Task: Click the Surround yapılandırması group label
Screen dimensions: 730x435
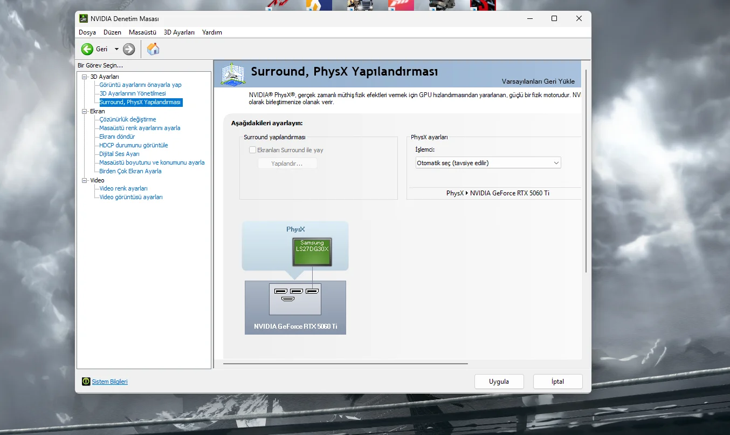Action: point(274,137)
